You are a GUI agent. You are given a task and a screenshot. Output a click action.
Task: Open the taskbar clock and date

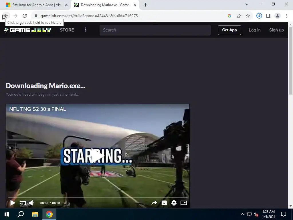coord(268,214)
